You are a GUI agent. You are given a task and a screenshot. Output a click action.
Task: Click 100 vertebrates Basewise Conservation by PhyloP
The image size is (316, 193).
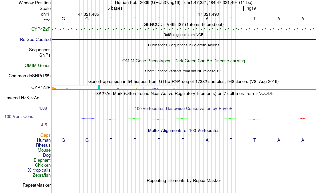coord(184,109)
